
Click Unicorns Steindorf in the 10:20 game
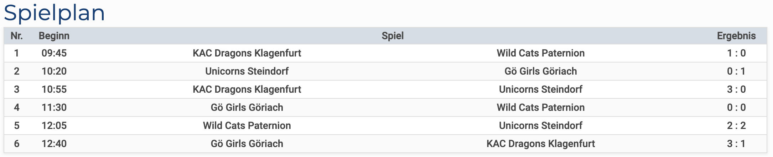point(247,71)
